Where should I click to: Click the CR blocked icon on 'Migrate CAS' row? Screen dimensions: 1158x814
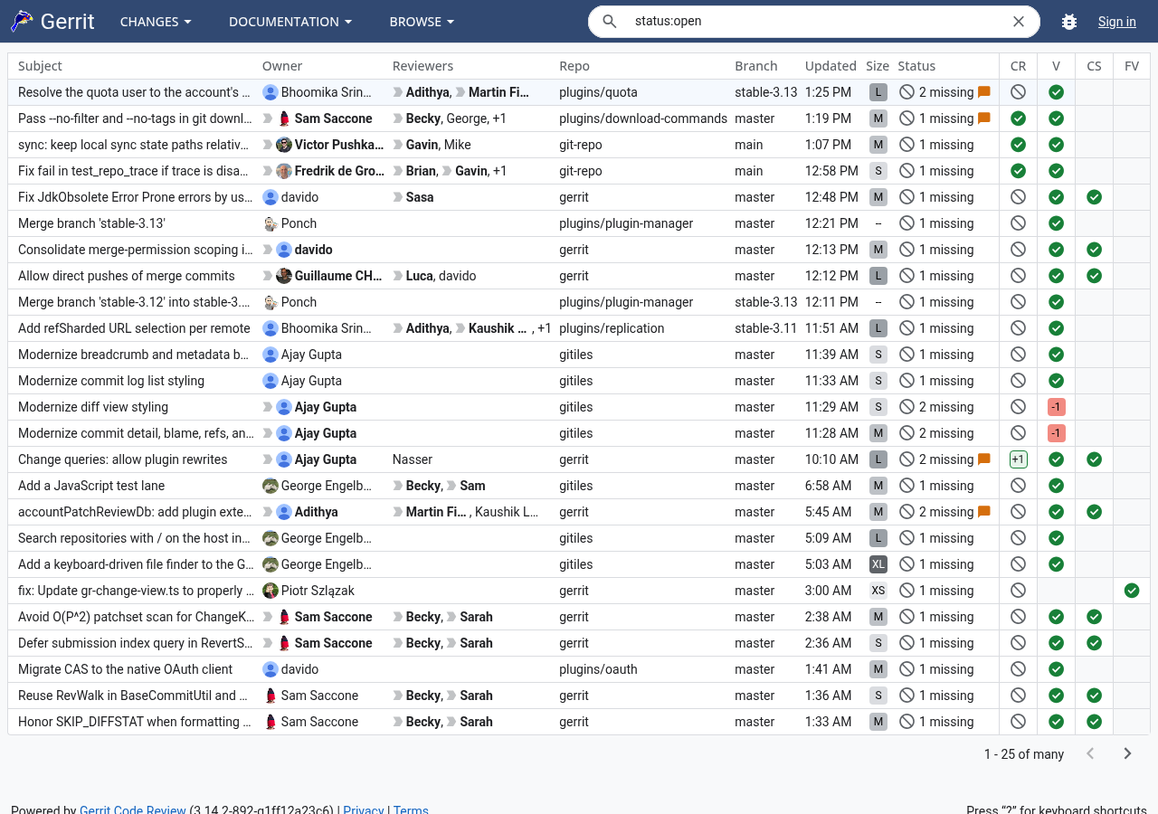coord(1018,669)
